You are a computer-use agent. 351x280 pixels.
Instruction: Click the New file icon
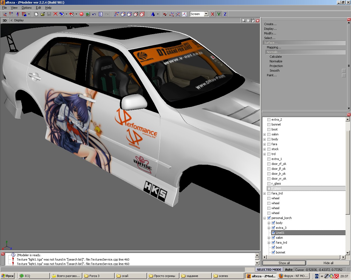[x=36, y=14]
